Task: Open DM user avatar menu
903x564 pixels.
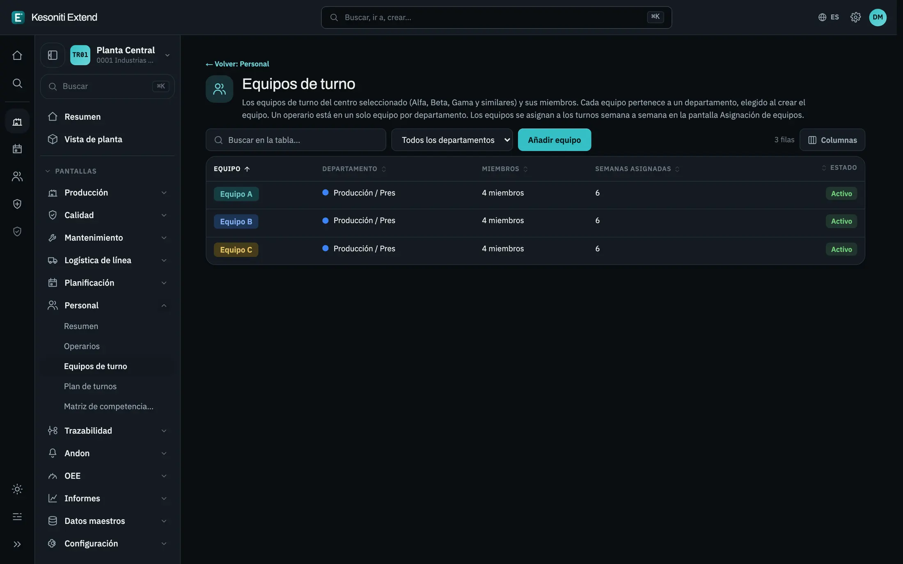Action: pos(878,17)
